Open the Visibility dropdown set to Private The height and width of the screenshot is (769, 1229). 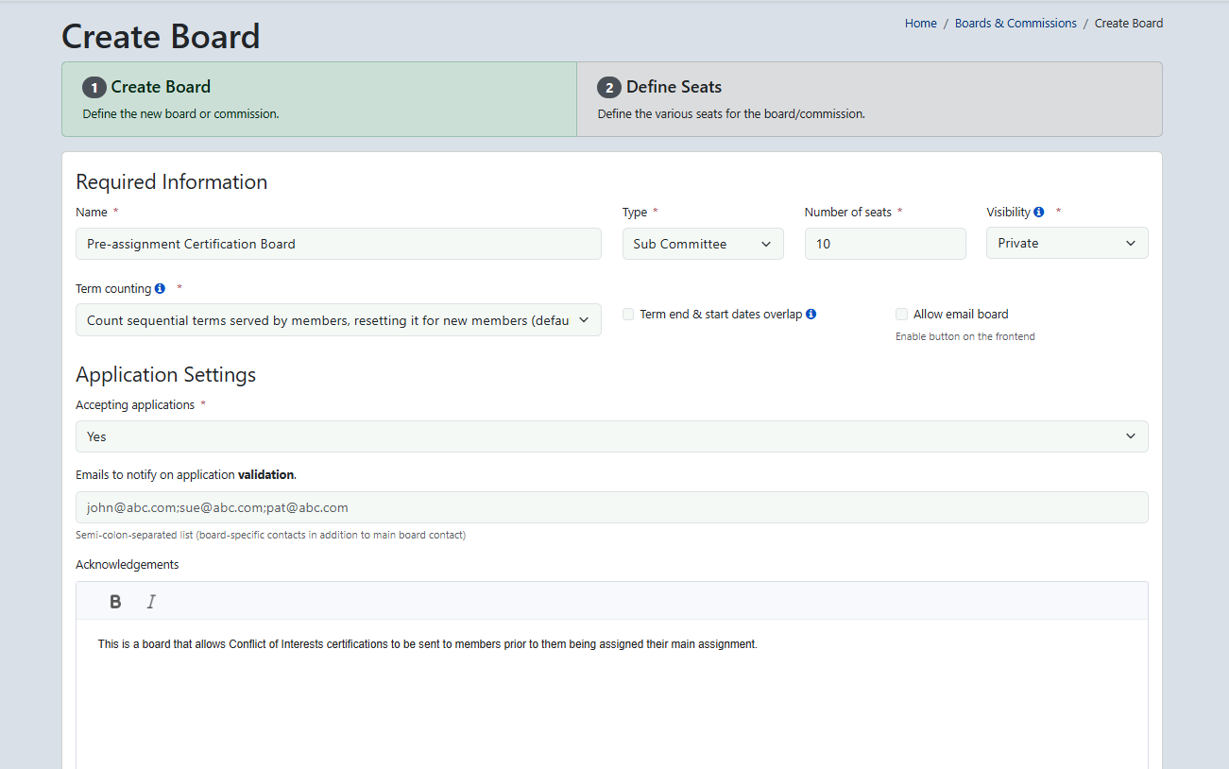pos(1067,243)
